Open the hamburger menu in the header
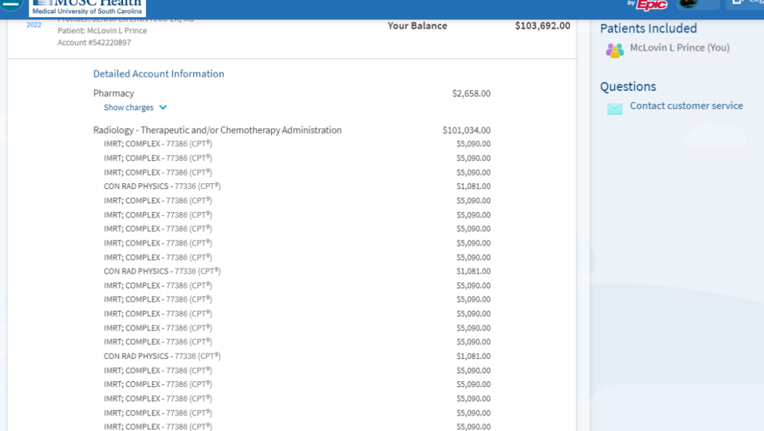This screenshot has height=431, width=764. click(x=11, y=5)
